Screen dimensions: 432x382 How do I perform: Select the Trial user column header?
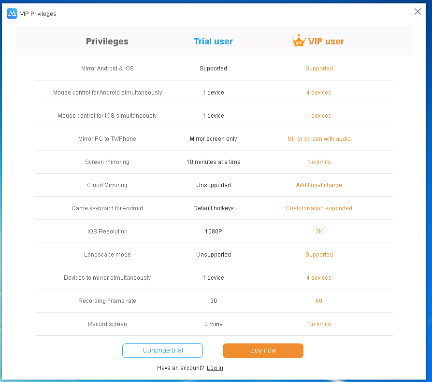[213, 41]
